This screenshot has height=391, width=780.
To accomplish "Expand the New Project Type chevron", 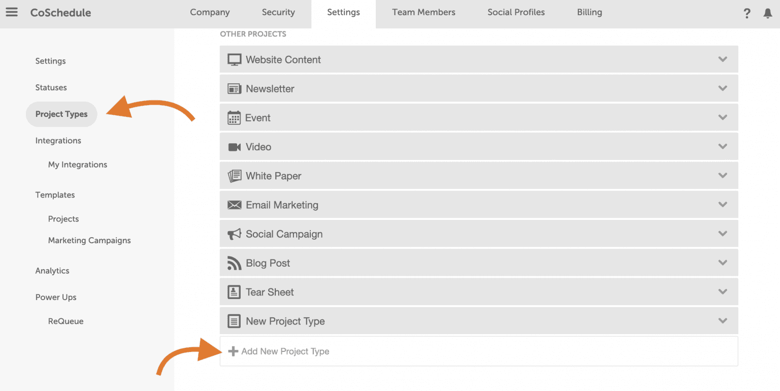I will point(723,321).
